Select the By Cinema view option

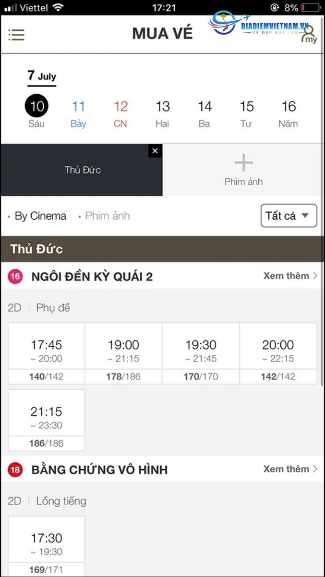pyautogui.click(x=40, y=216)
